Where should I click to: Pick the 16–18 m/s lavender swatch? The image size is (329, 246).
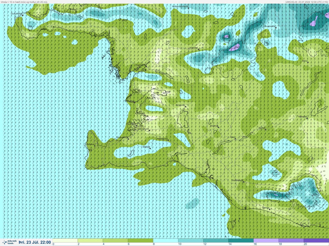266,241
